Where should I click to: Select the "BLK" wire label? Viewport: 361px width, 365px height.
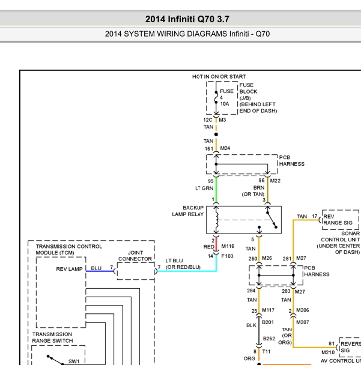[x=251, y=325]
